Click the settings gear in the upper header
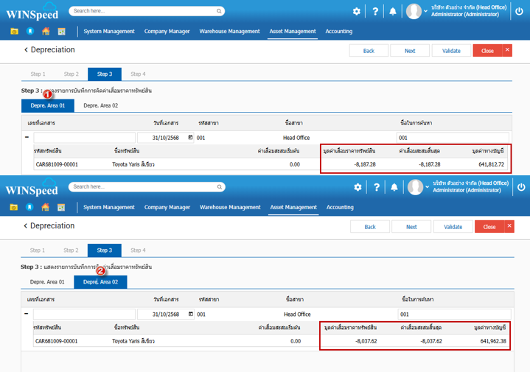 click(x=357, y=12)
